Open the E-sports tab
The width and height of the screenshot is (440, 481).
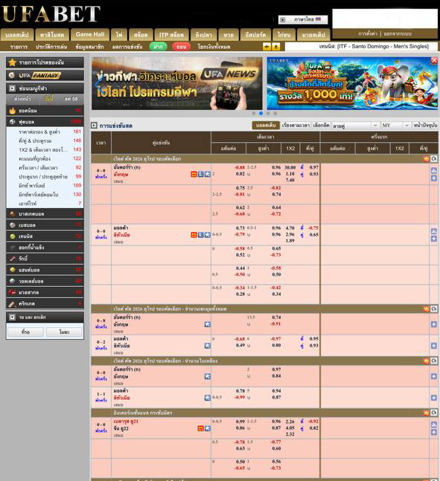point(255,35)
